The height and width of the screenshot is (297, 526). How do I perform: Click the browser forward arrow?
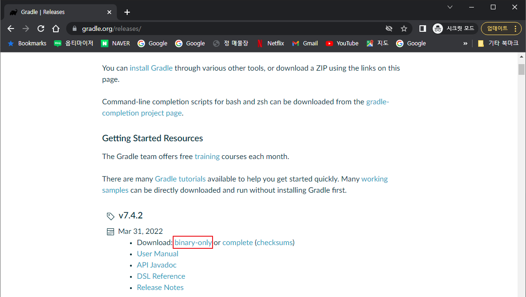[x=26, y=29]
